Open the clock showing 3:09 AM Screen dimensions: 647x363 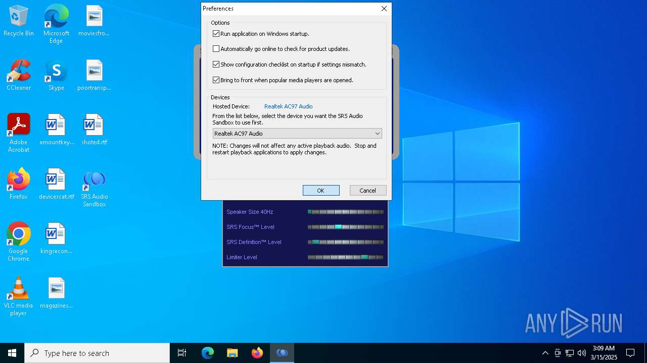point(604,353)
